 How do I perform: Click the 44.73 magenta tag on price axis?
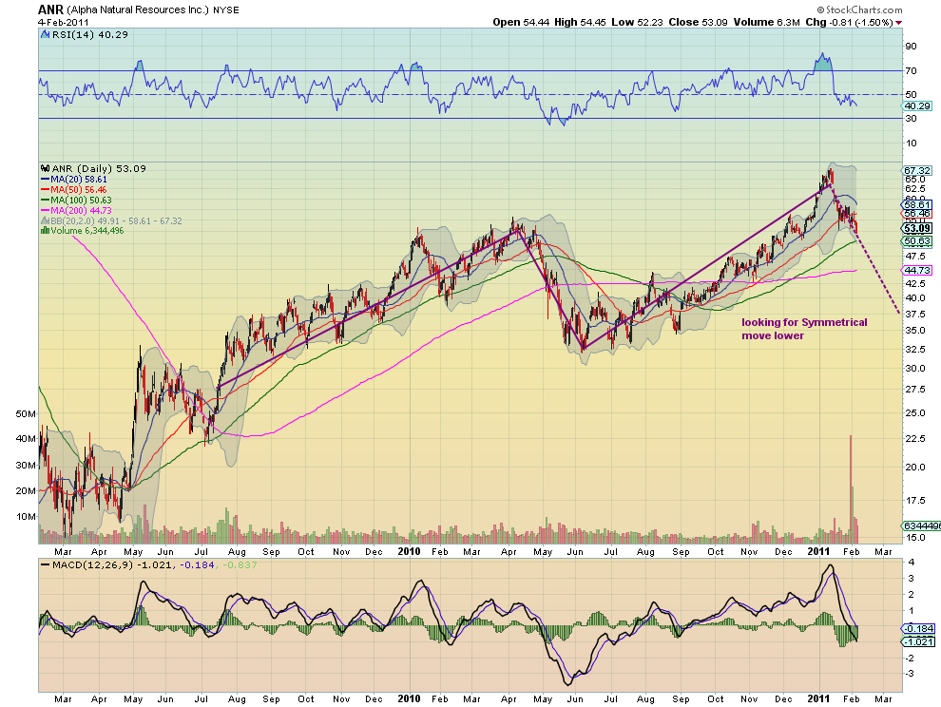tap(917, 271)
